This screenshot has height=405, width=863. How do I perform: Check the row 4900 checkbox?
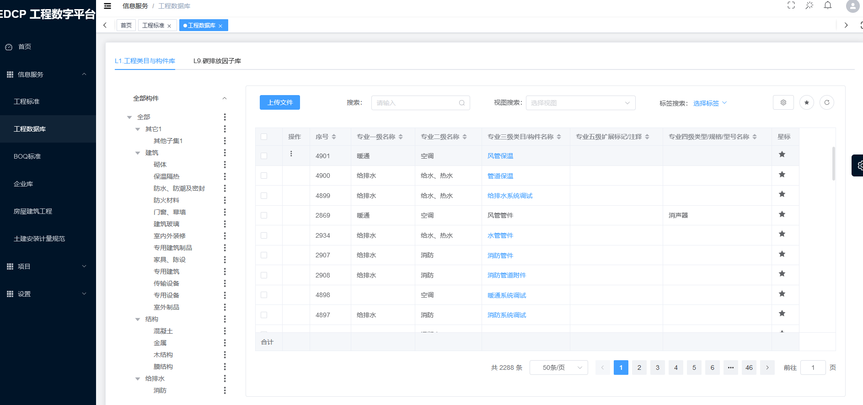tap(264, 176)
